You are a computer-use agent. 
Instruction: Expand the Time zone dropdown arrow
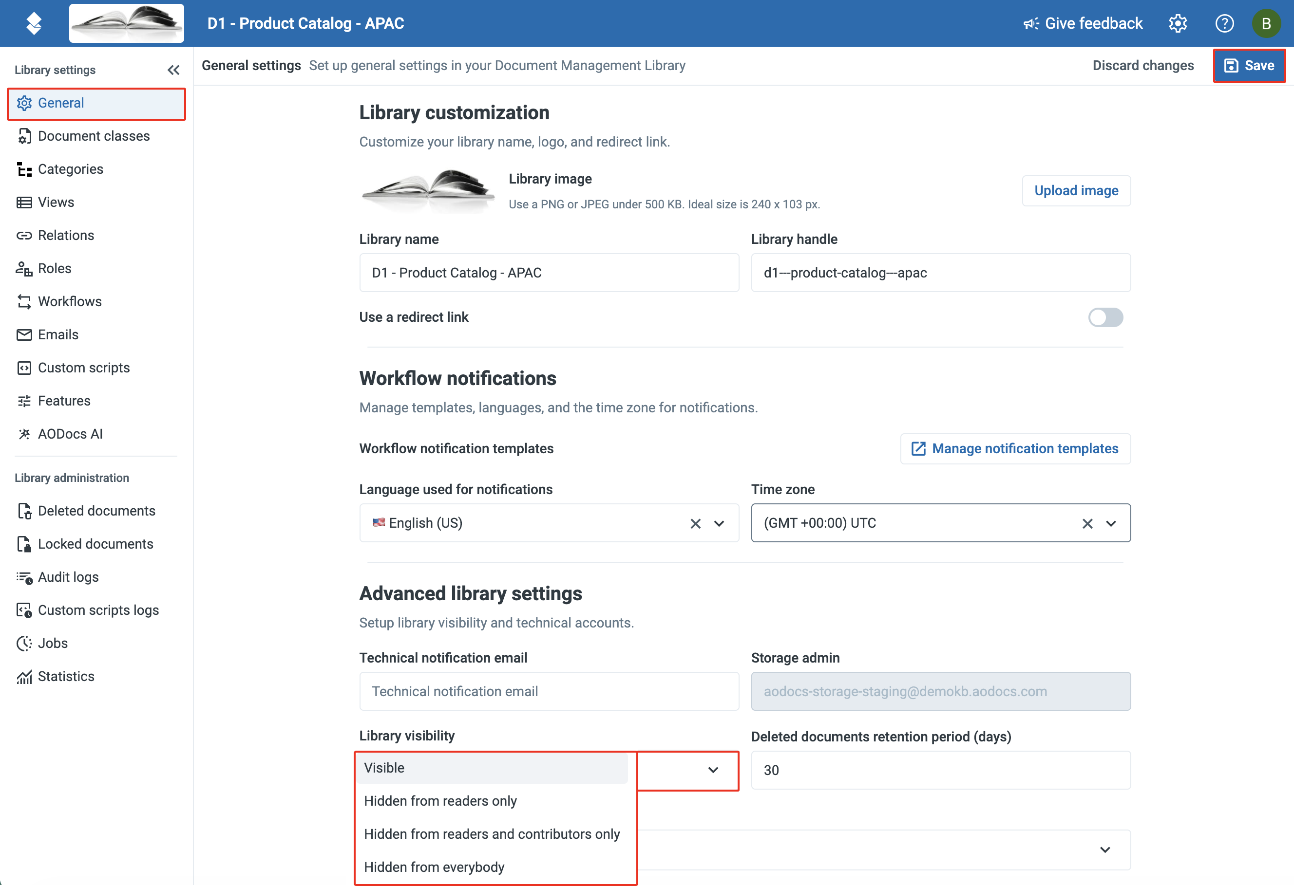(x=1111, y=524)
